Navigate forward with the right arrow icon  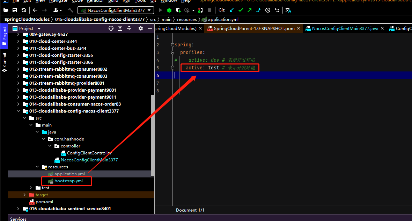pyautogui.click(x=44, y=10)
